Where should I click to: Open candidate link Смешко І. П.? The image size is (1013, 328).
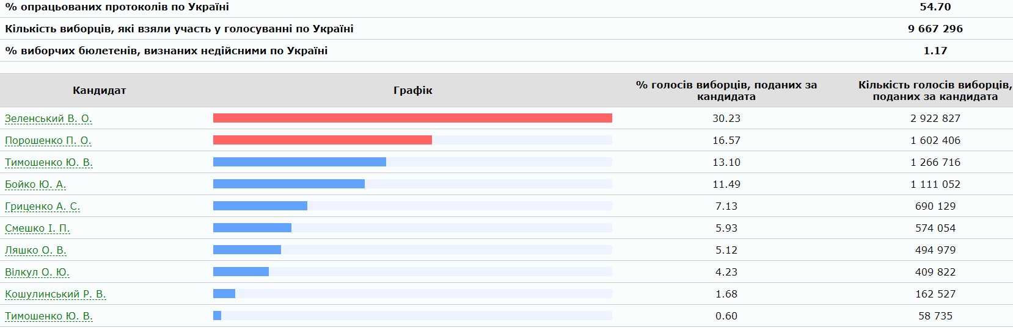(x=37, y=228)
